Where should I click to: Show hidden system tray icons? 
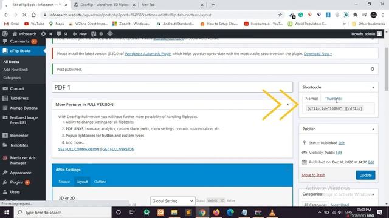[320, 213]
